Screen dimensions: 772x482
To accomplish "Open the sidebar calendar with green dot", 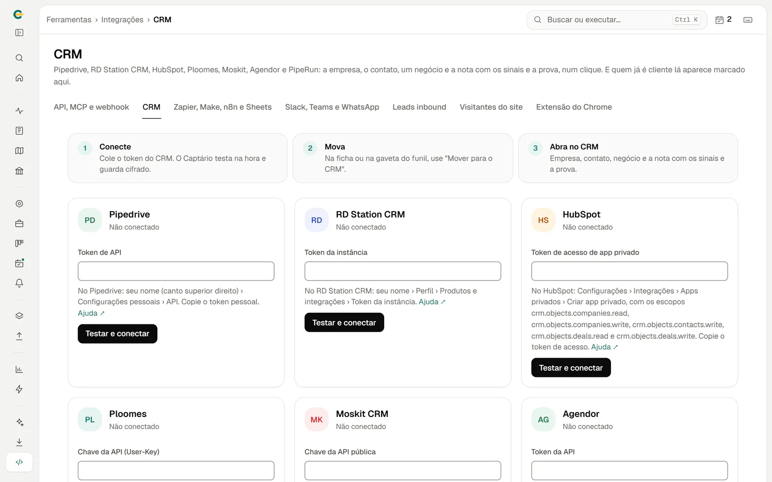I will 19,263.
